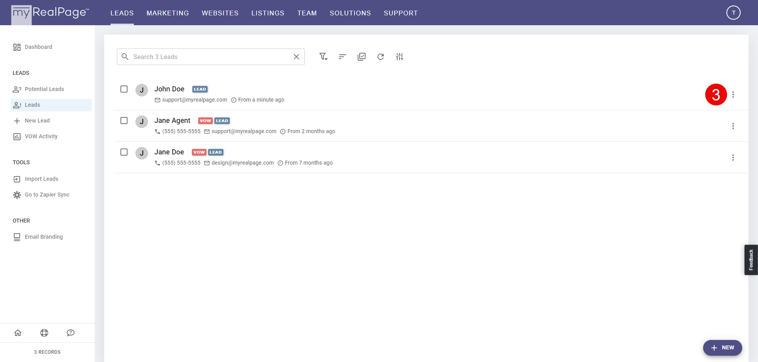Image resolution: width=758 pixels, height=362 pixels.
Task: Open Jane Doe lead name
Action: (x=169, y=152)
